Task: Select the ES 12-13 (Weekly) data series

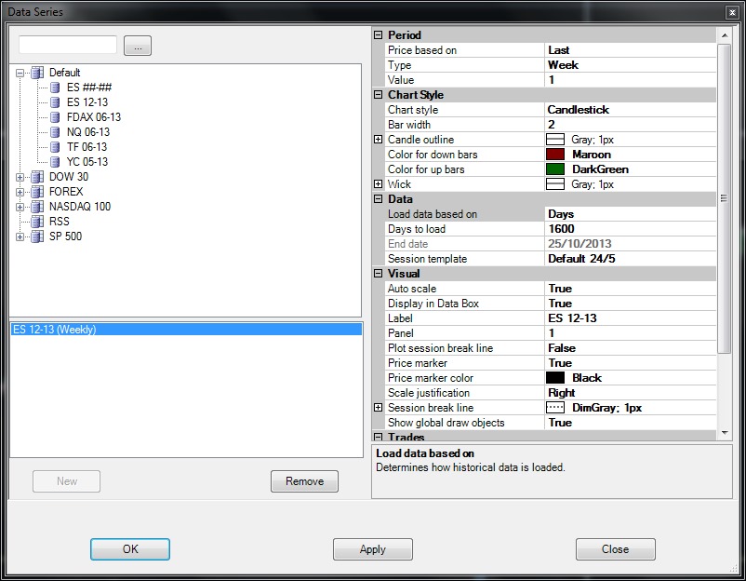Action: point(186,330)
